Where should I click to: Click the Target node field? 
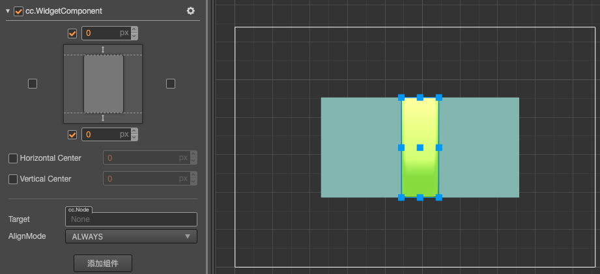click(131, 219)
